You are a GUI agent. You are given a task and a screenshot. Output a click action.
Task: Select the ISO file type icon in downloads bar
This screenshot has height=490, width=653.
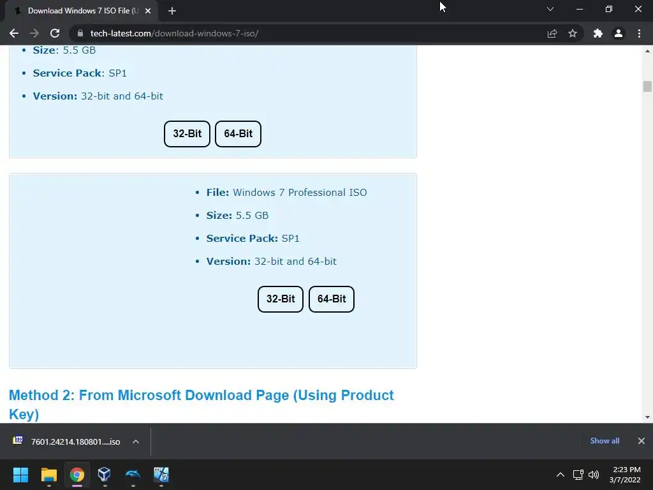18,440
